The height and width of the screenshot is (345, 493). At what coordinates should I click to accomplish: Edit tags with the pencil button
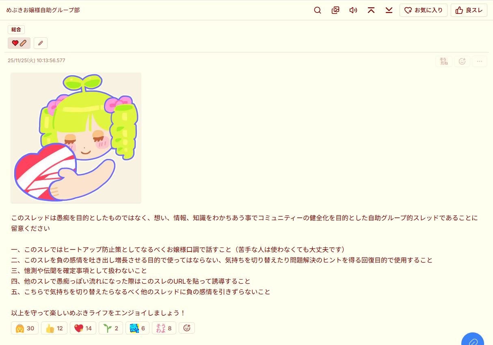pos(41,43)
